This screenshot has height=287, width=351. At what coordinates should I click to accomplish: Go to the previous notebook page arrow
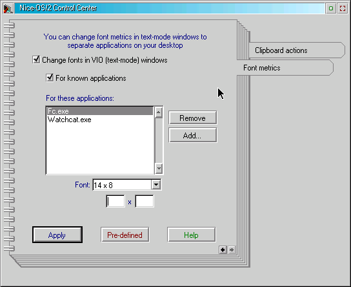pos(223,250)
